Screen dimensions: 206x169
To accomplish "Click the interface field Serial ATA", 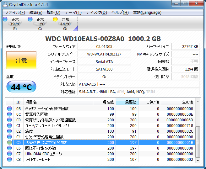I will point(104,61).
